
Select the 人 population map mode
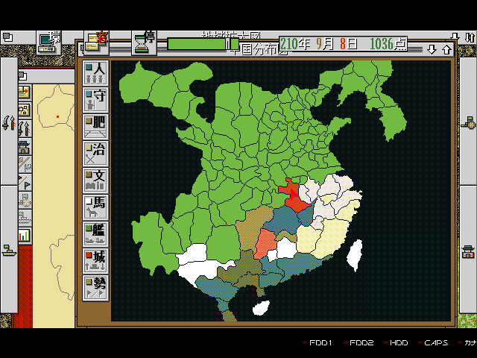click(x=95, y=74)
